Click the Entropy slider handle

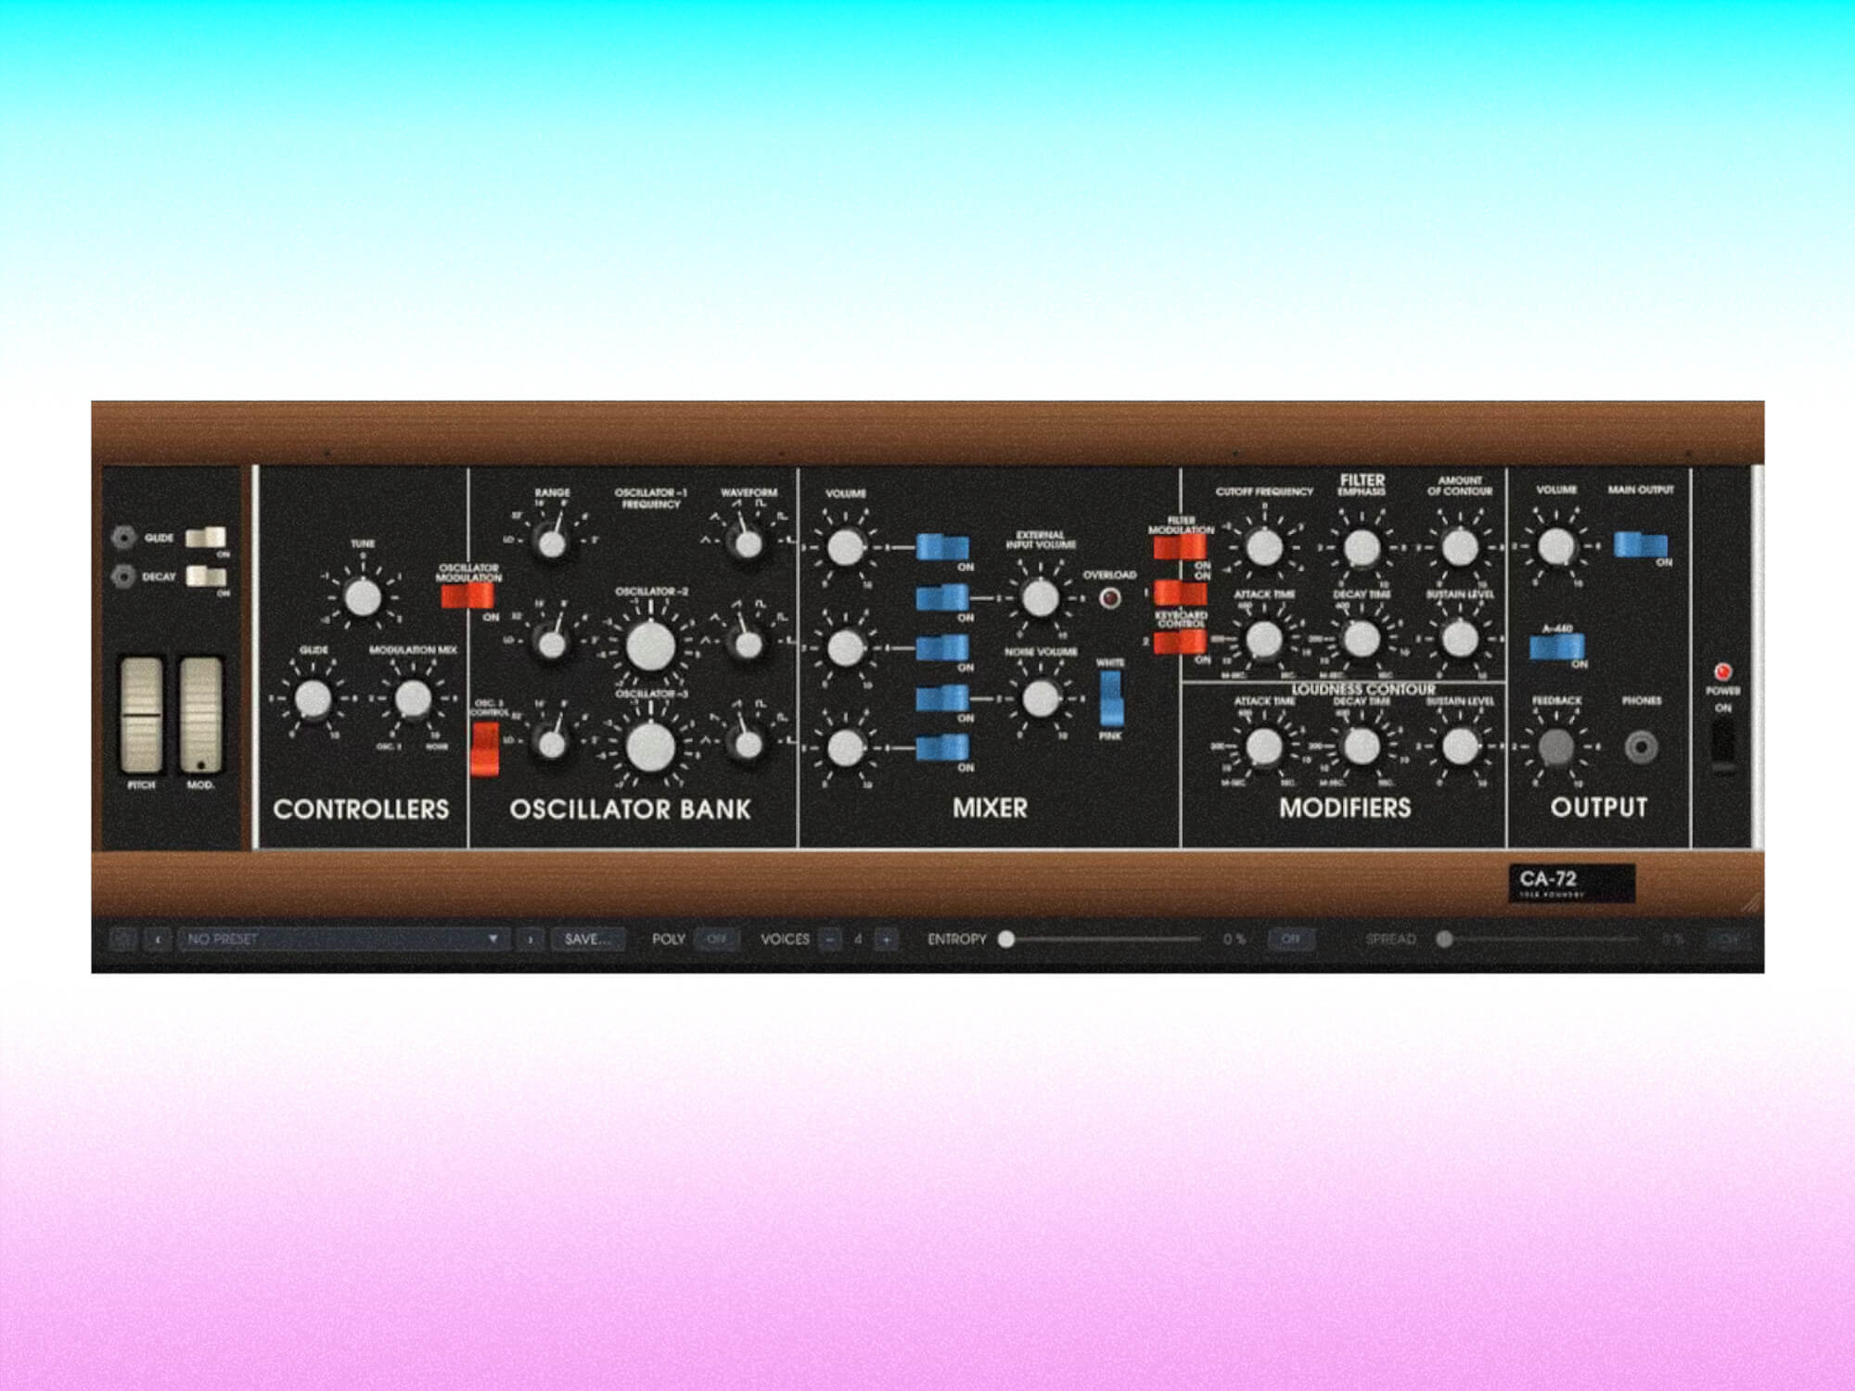point(1006,939)
